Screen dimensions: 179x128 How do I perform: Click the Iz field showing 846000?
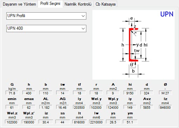coord(165,107)
